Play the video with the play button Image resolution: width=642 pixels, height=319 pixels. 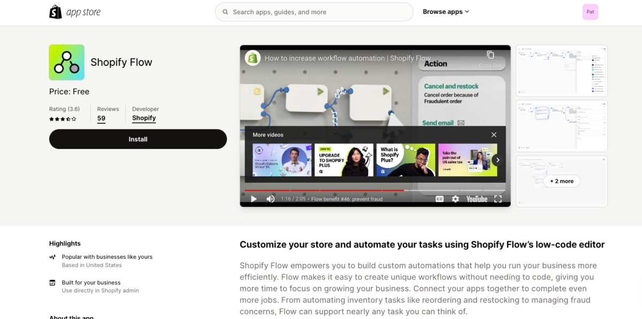pyautogui.click(x=254, y=199)
